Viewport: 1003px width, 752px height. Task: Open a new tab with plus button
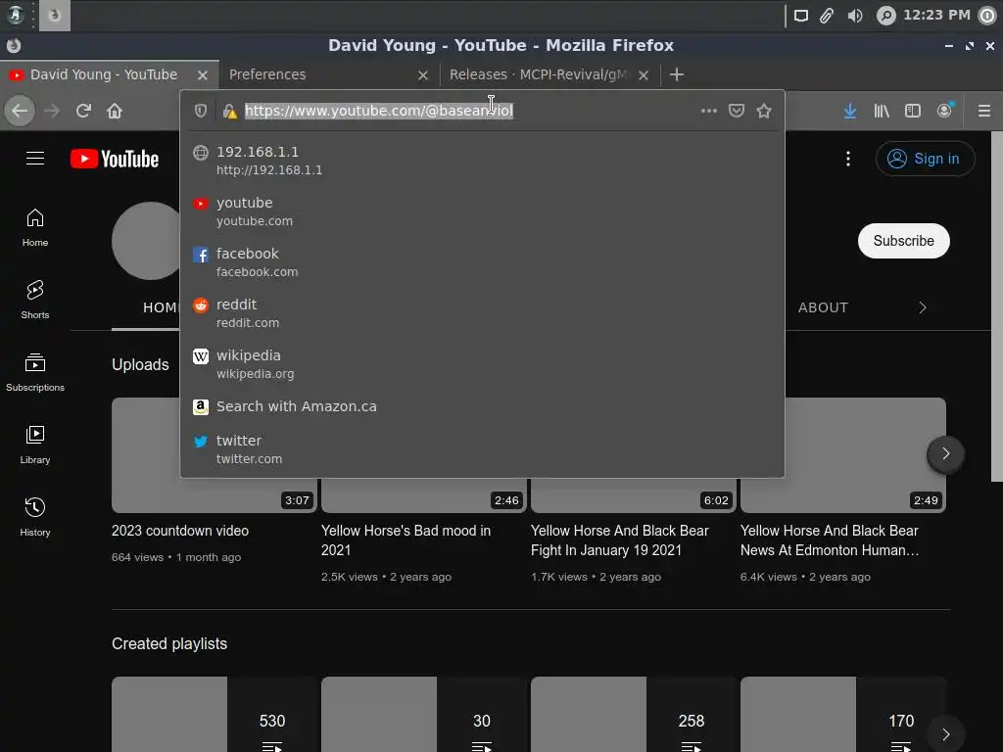[x=677, y=74]
